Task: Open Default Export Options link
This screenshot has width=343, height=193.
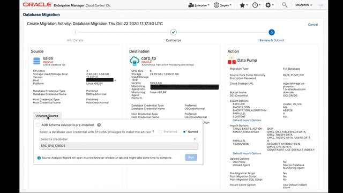Action: click(x=247, y=120)
